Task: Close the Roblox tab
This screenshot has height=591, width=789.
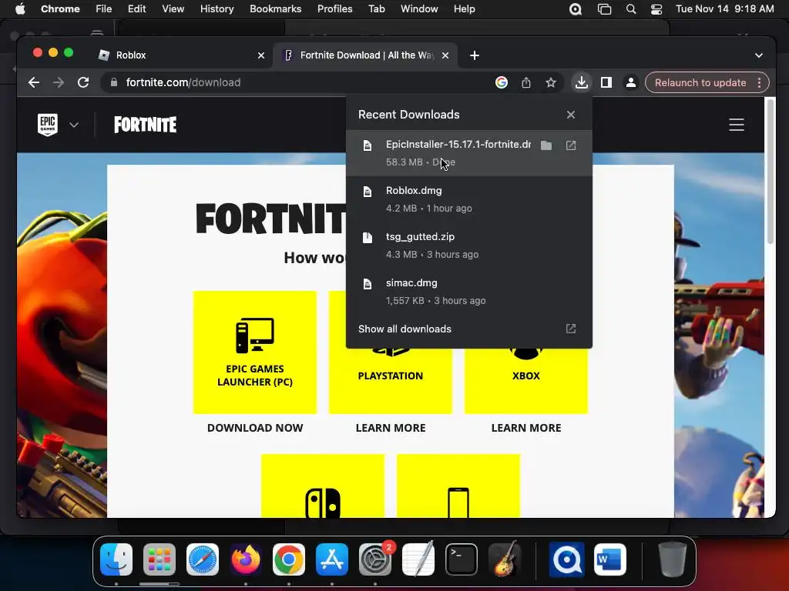Action: pos(260,55)
